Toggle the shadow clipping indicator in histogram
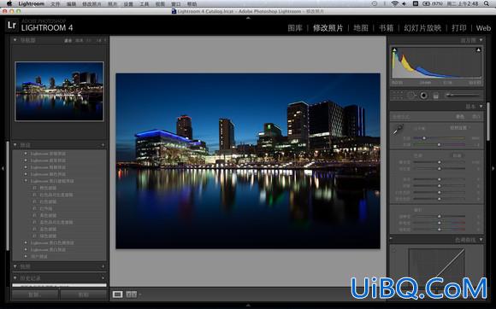The image size is (496, 309). (x=394, y=50)
